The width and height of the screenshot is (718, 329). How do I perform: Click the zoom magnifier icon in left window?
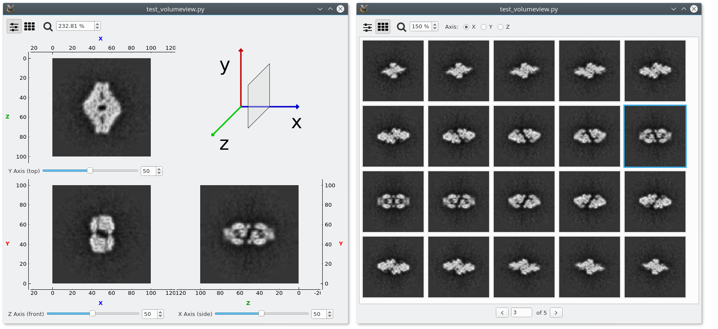click(x=48, y=27)
